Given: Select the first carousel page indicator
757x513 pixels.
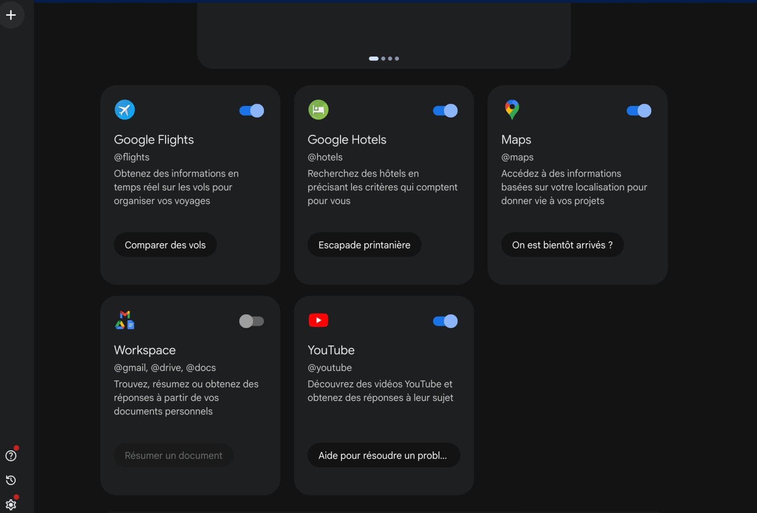Looking at the screenshot, I should (x=374, y=59).
